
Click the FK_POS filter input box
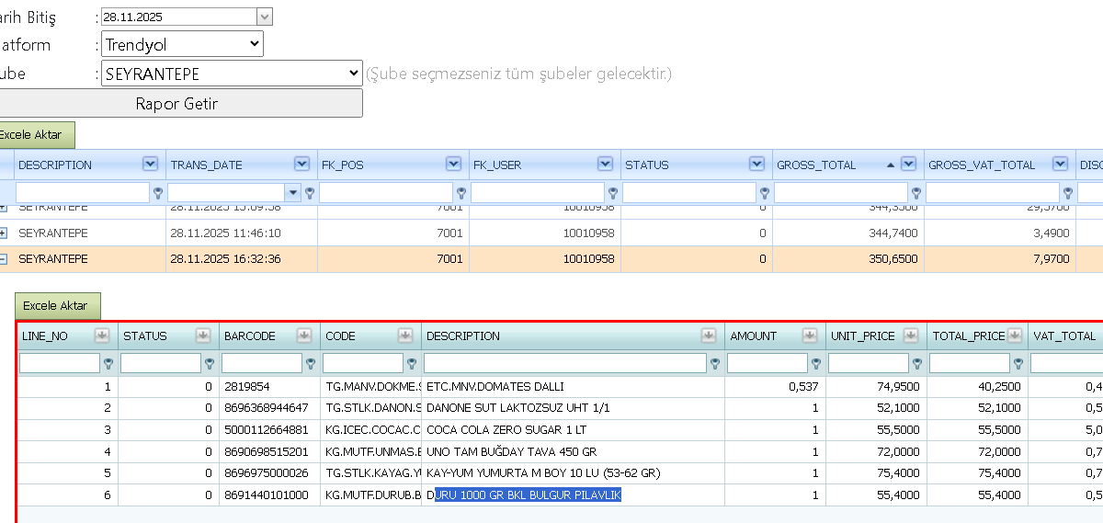(387, 193)
